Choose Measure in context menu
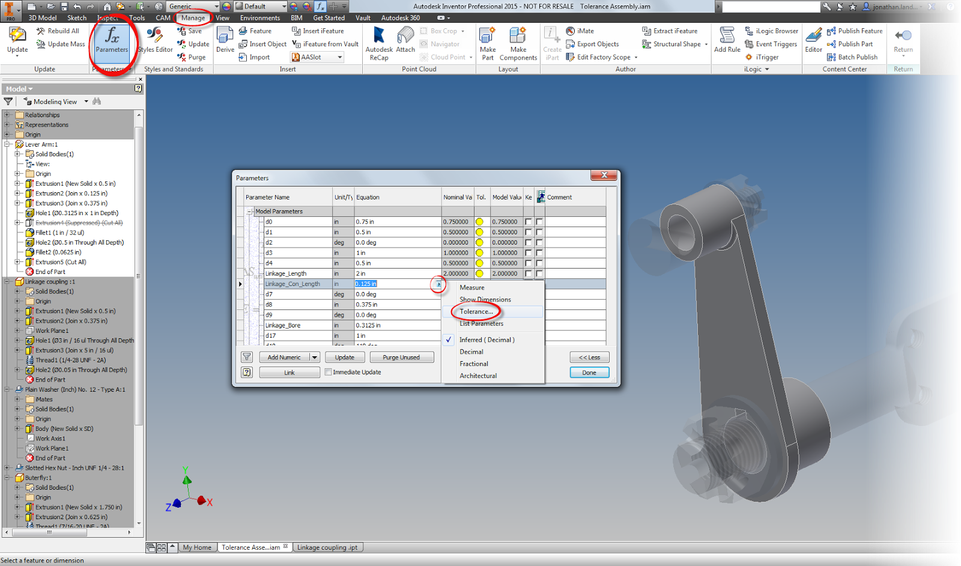This screenshot has height=566, width=961. [x=471, y=287]
